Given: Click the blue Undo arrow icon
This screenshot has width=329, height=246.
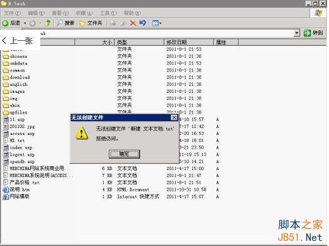Looking at the screenshot, I should (x=143, y=23).
